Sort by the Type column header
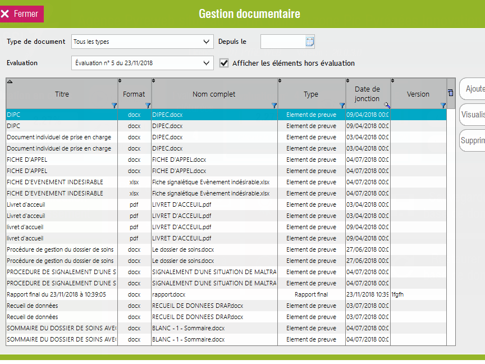This screenshot has height=364, width=485. (311, 94)
